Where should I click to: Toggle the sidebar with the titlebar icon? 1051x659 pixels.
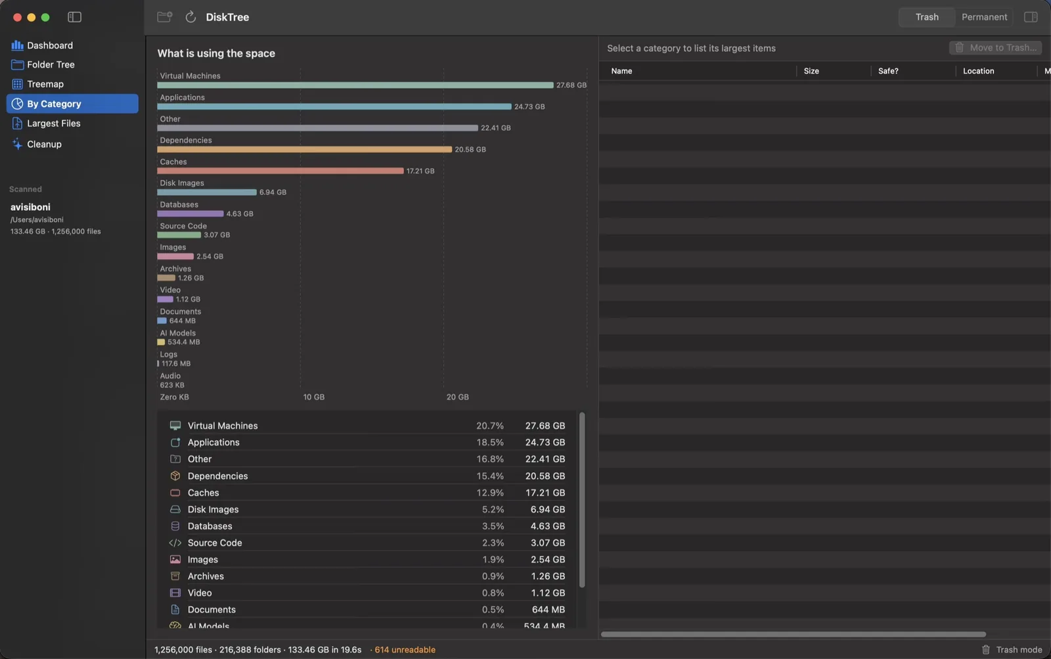74,17
